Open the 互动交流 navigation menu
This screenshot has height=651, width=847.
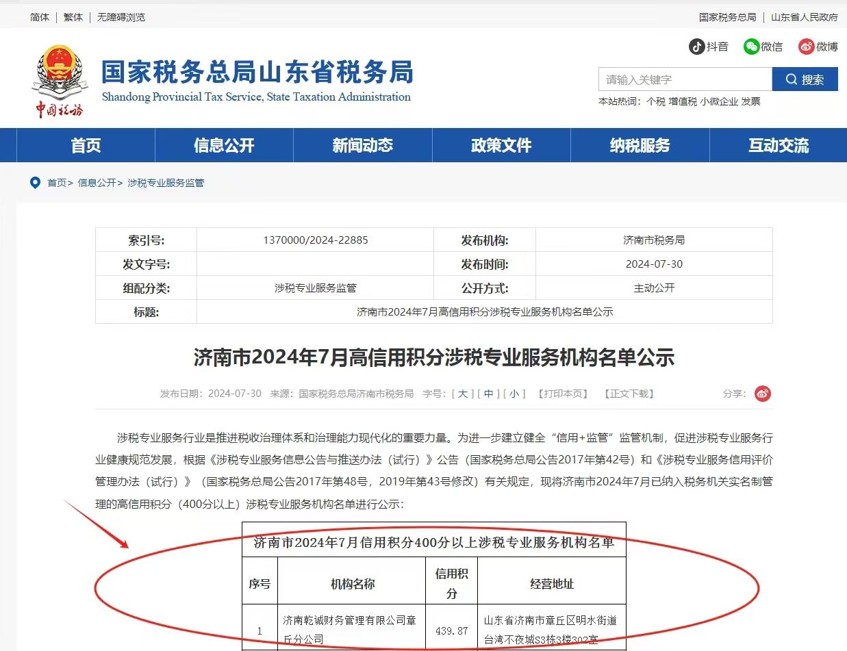click(x=779, y=145)
